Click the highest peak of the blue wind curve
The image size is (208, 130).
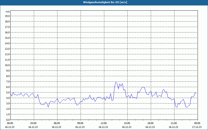tap(116, 82)
